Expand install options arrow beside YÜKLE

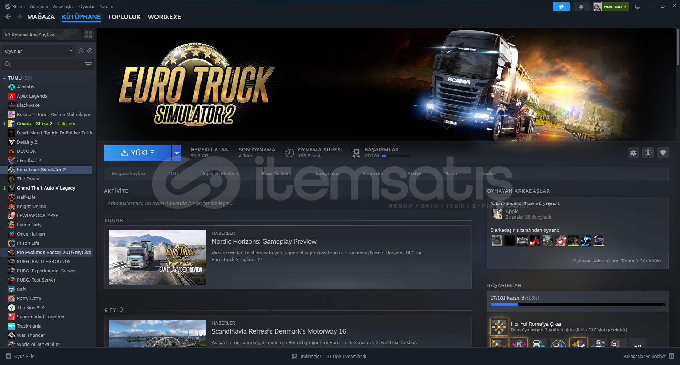coord(177,153)
